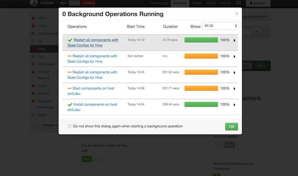This screenshot has height=176, width=298.
Task: Expand the Today 15:10 restart operation arrow
Action: (235, 40)
